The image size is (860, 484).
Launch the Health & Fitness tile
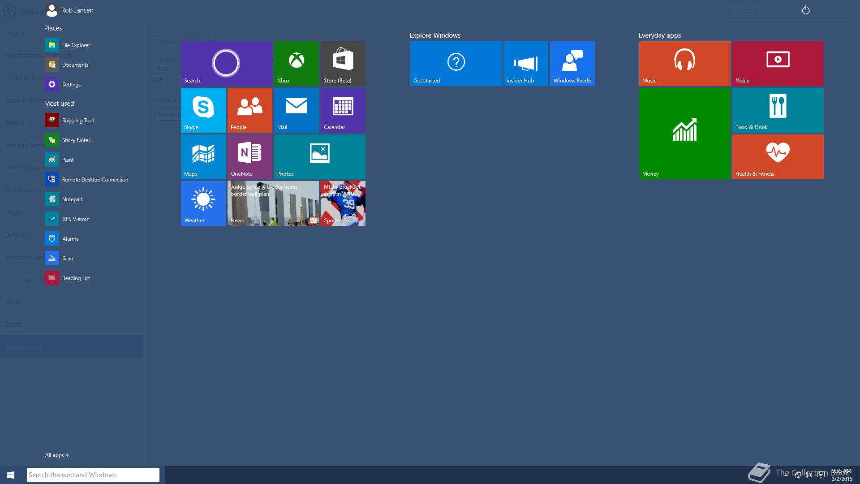coord(778,157)
